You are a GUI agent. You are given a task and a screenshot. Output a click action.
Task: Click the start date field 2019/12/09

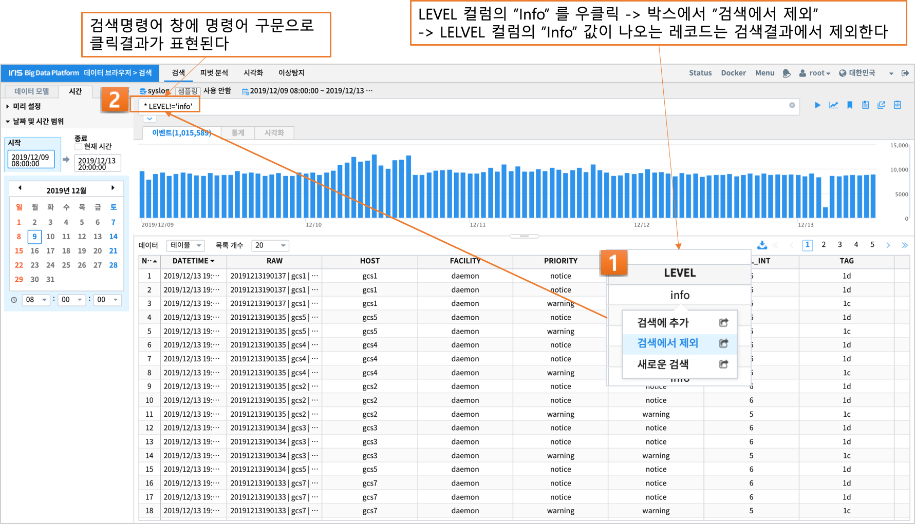31,160
